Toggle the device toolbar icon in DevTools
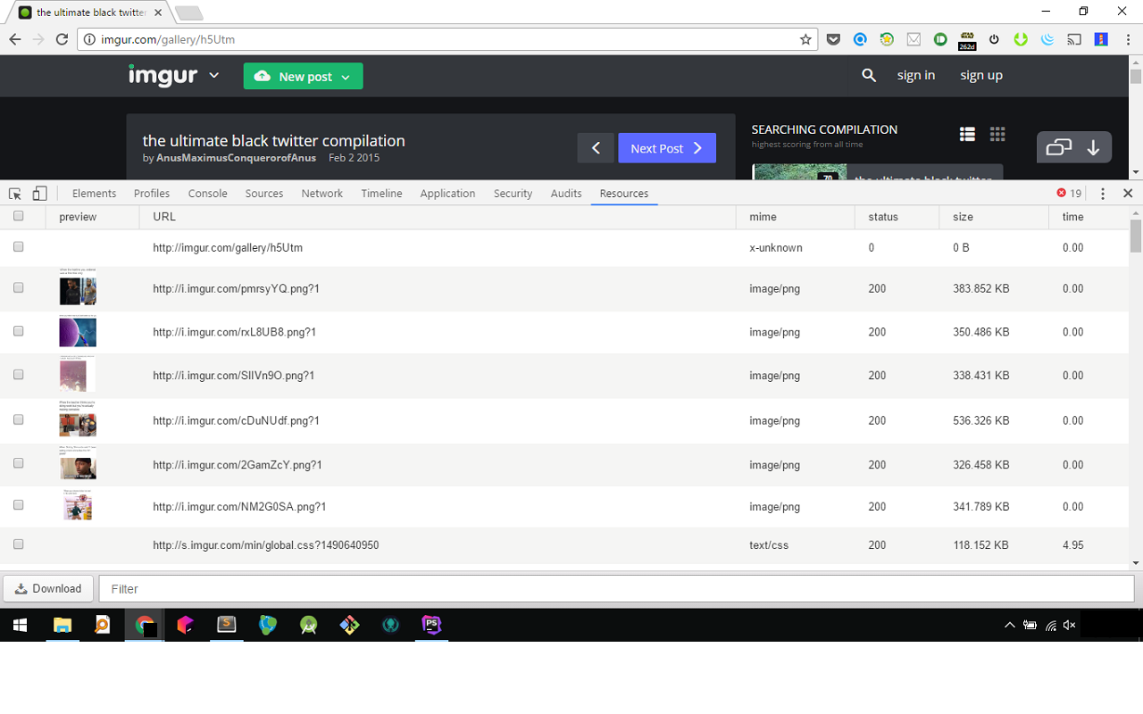The height and width of the screenshot is (714, 1143). (x=39, y=193)
